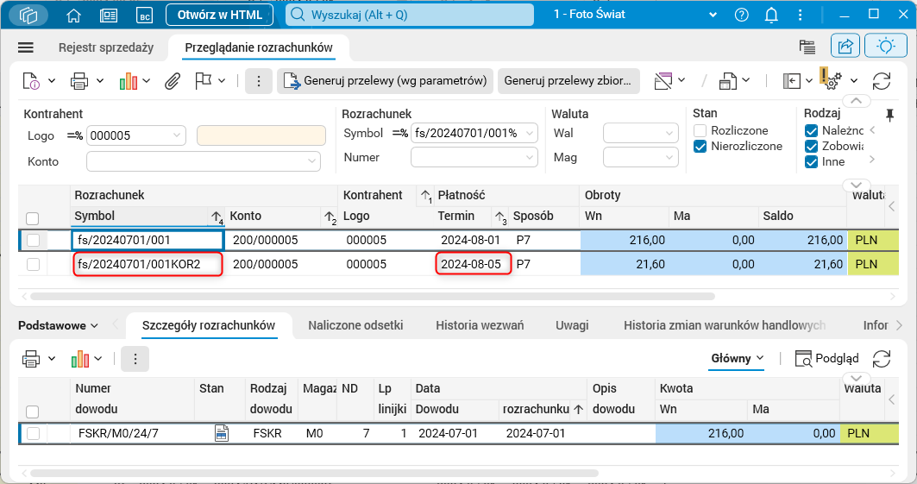Switch to Naliczone odsetki tab

point(355,325)
